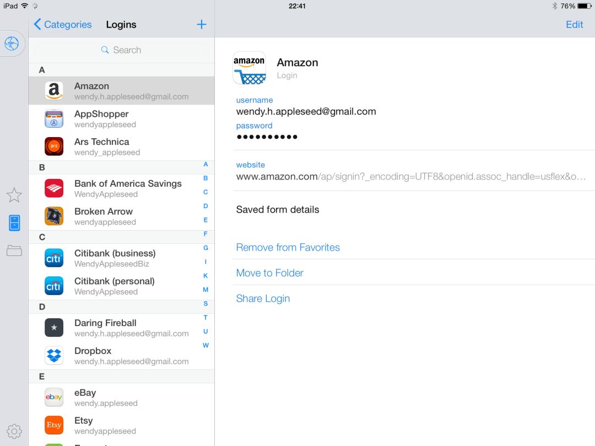
Task: Open the eBay login
Action: coord(121,398)
